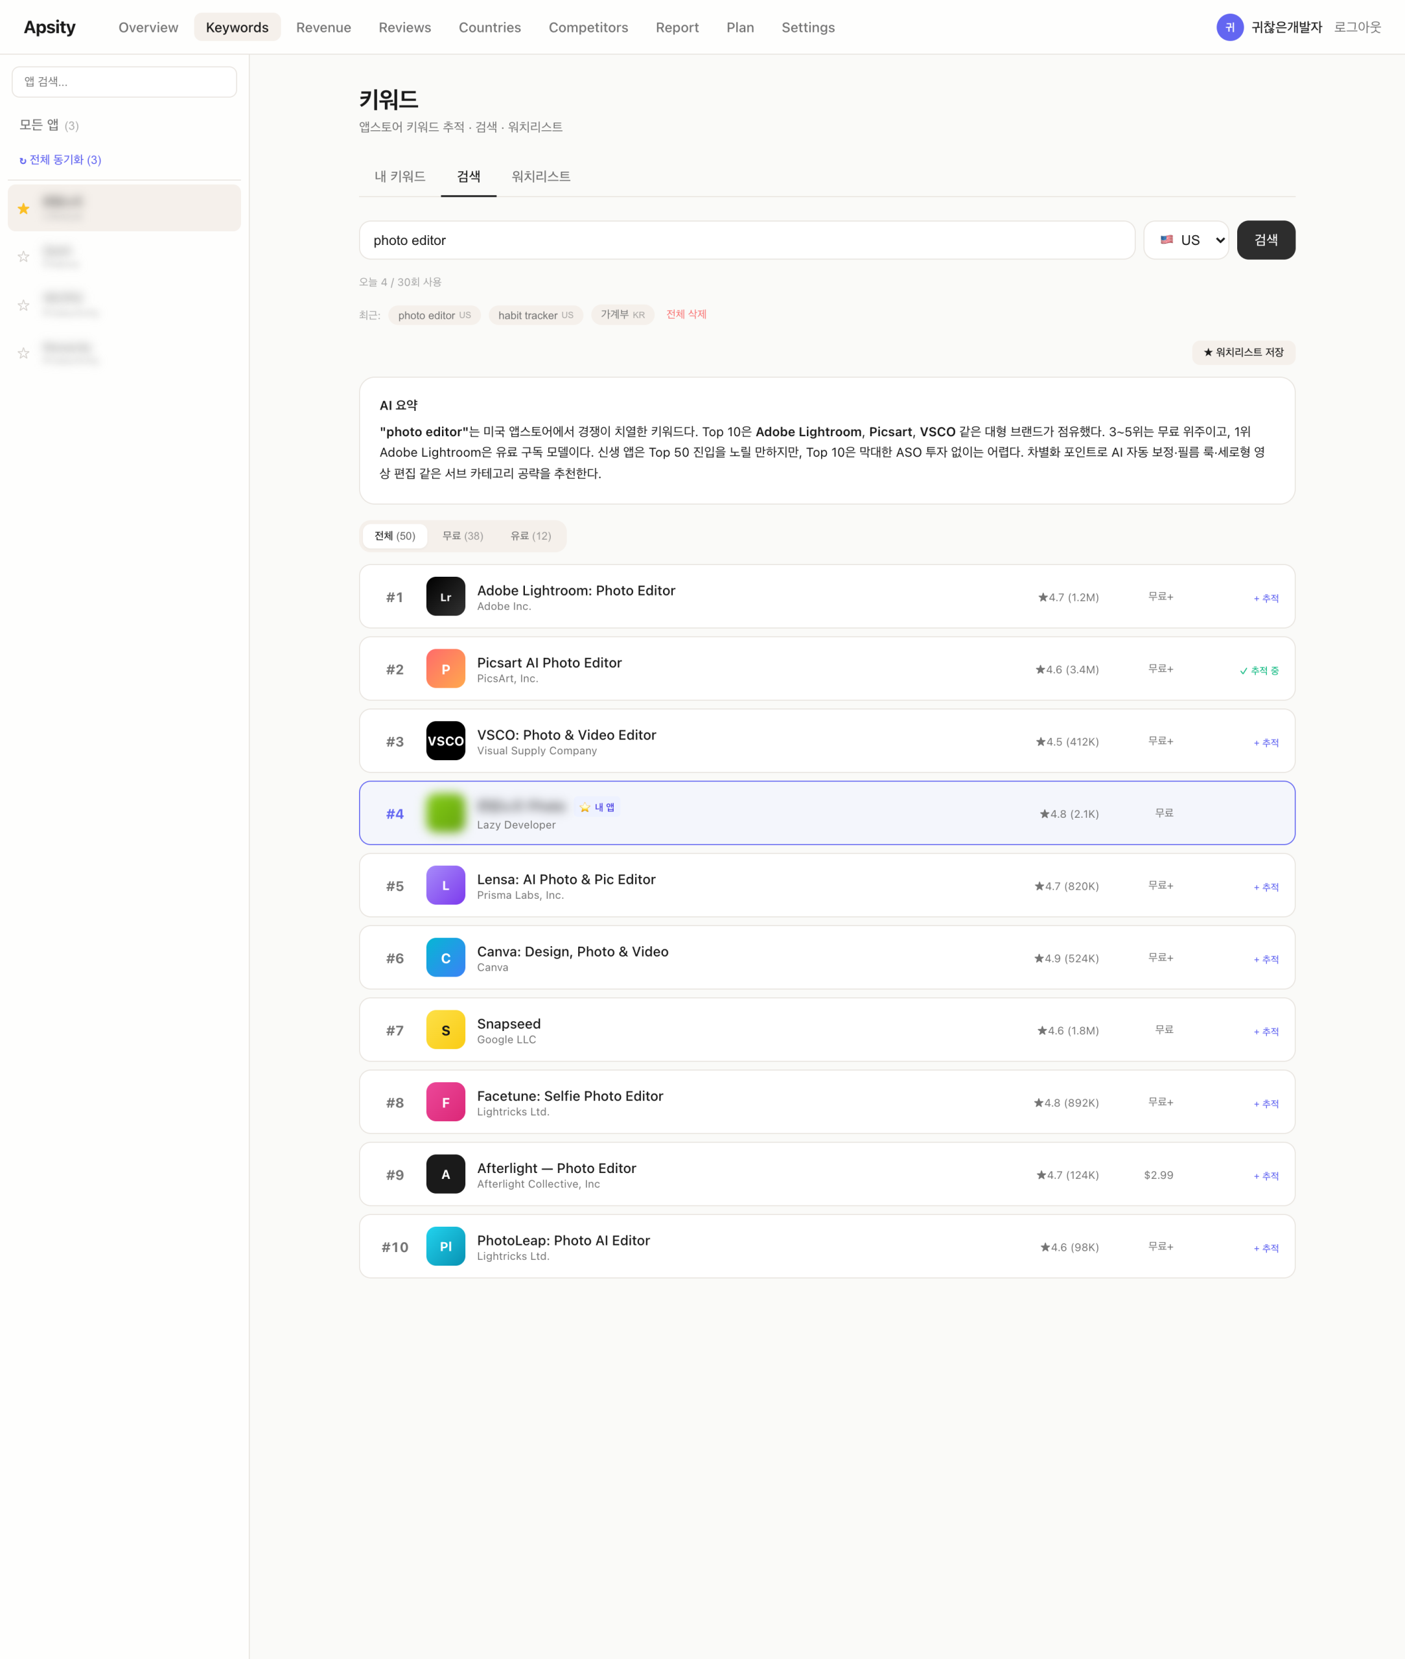Click the 워치리스트 저장 button
Viewport: 1405px width, 1659px height.
(x=1242, y=353)
